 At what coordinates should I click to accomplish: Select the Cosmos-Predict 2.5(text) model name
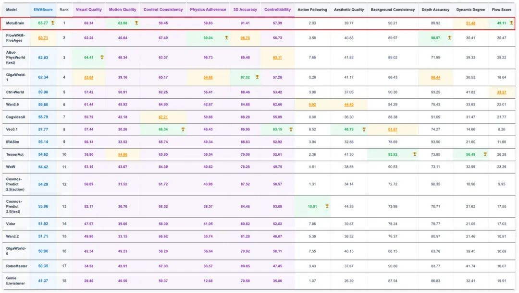click(14, 207)
